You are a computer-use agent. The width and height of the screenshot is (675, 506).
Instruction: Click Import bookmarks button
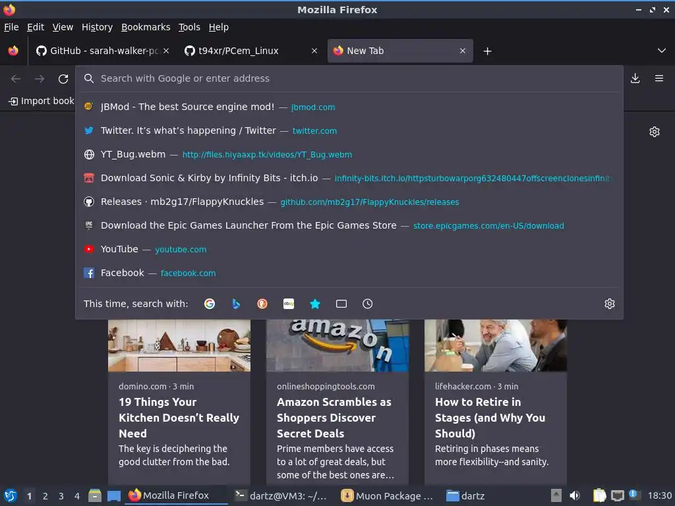(x=42, y=101)
